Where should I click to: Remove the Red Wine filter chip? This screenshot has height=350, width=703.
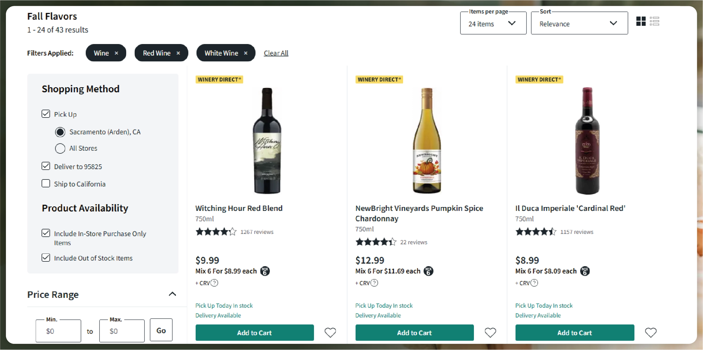pyautogui.click(x=178, y=53)
